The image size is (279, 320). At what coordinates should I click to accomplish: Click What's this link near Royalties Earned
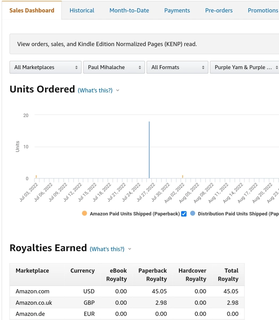(x=107, y=249)
